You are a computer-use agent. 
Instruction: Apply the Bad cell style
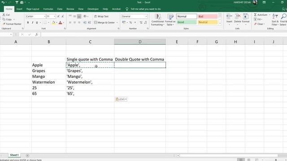tap(208, 17)
